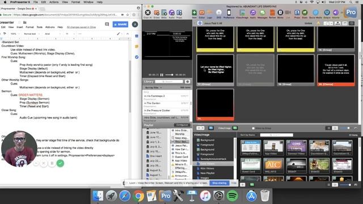Image resolution: width=363 pixels, height=204 pixels.
Task: Open the Format menu in the menu bar
Action: click(75, 2)
